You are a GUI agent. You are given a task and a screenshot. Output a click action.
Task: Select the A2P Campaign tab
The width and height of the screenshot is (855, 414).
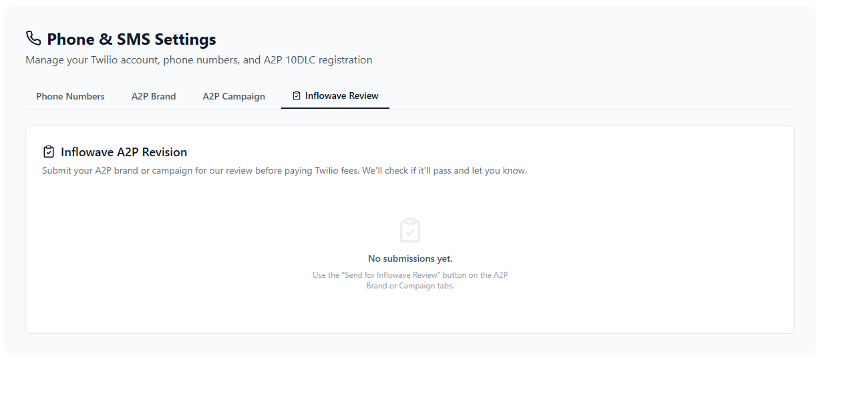coord(234,96)
